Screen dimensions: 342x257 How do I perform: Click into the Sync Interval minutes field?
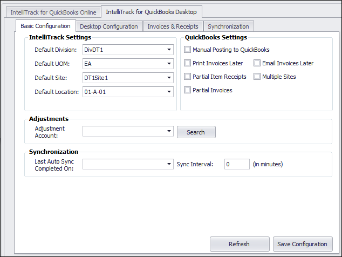coord(237,164)
